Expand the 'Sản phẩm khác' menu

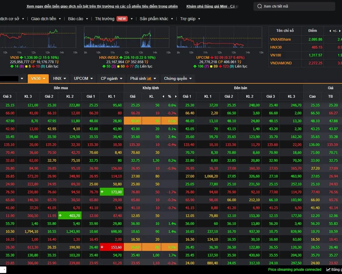[x=156, y=19]
